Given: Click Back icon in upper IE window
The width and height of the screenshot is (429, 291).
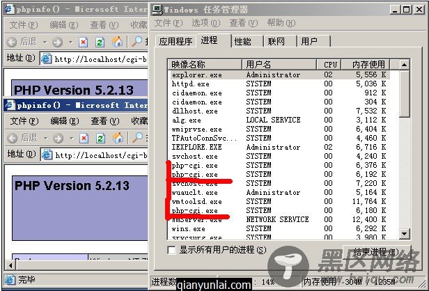Looking at the screenshot, I should click(12, 42).
